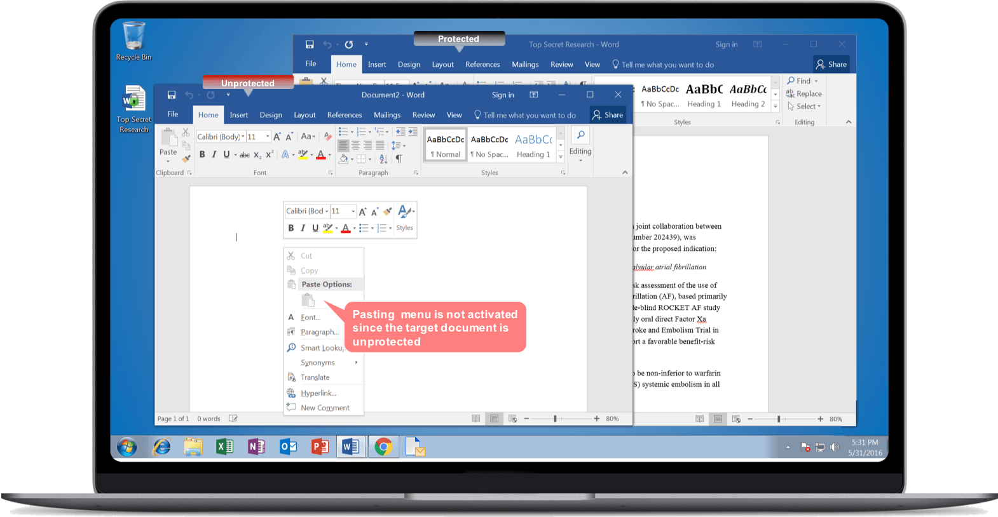Click Format Painter in floating mini toolbar
Image resolution: width=998 pixels, height=517 pixels.
coord(387,211)
